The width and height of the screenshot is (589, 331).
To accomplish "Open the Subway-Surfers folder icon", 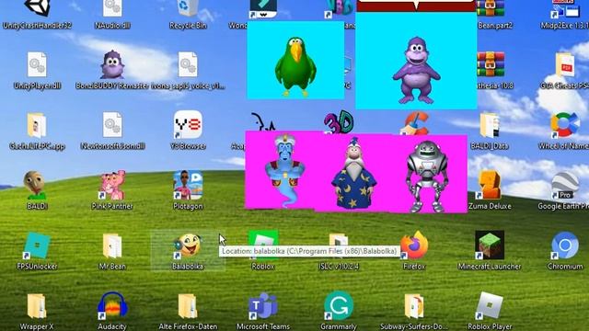I will tap(414, 306).
